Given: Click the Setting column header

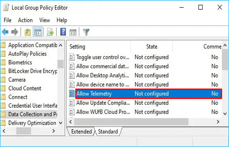Looking at the screenshot, I should point(77,47).
